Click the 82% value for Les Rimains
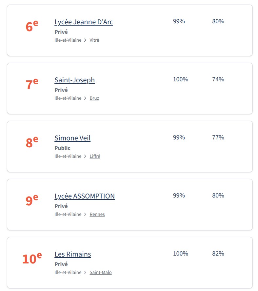Screen dimensions: 258x291 coord(218,254)
